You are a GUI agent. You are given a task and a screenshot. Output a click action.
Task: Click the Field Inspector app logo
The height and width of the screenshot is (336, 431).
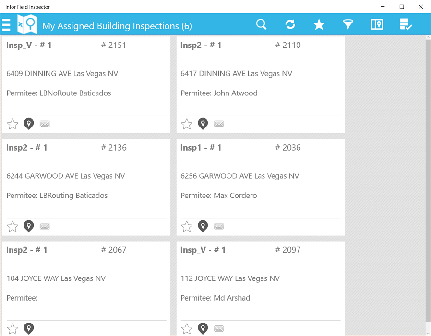tap(27, 23)
